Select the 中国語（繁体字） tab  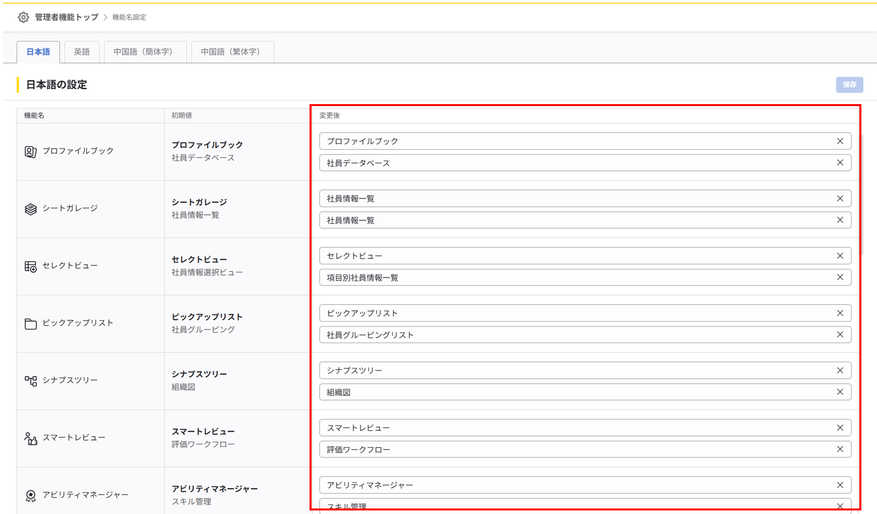pyautogui.click(x=232, y=52)
